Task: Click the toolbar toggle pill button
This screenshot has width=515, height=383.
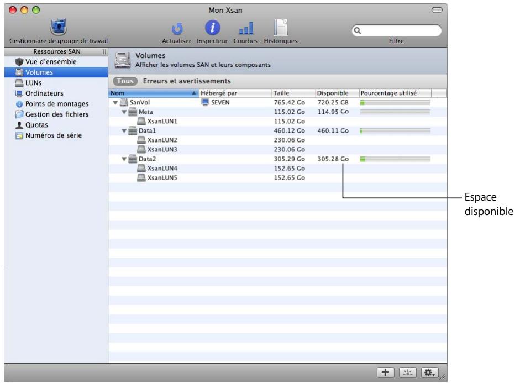Action: 437,10
